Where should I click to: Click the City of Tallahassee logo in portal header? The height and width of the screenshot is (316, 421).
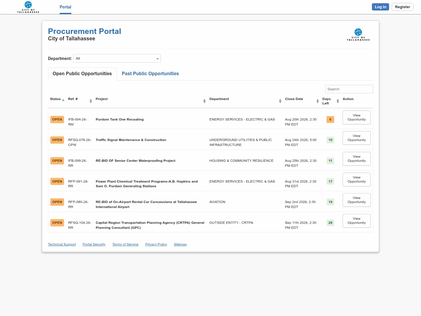tap(358, 35)
